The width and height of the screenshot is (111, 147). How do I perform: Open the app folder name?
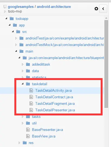(x=22, y=25)
